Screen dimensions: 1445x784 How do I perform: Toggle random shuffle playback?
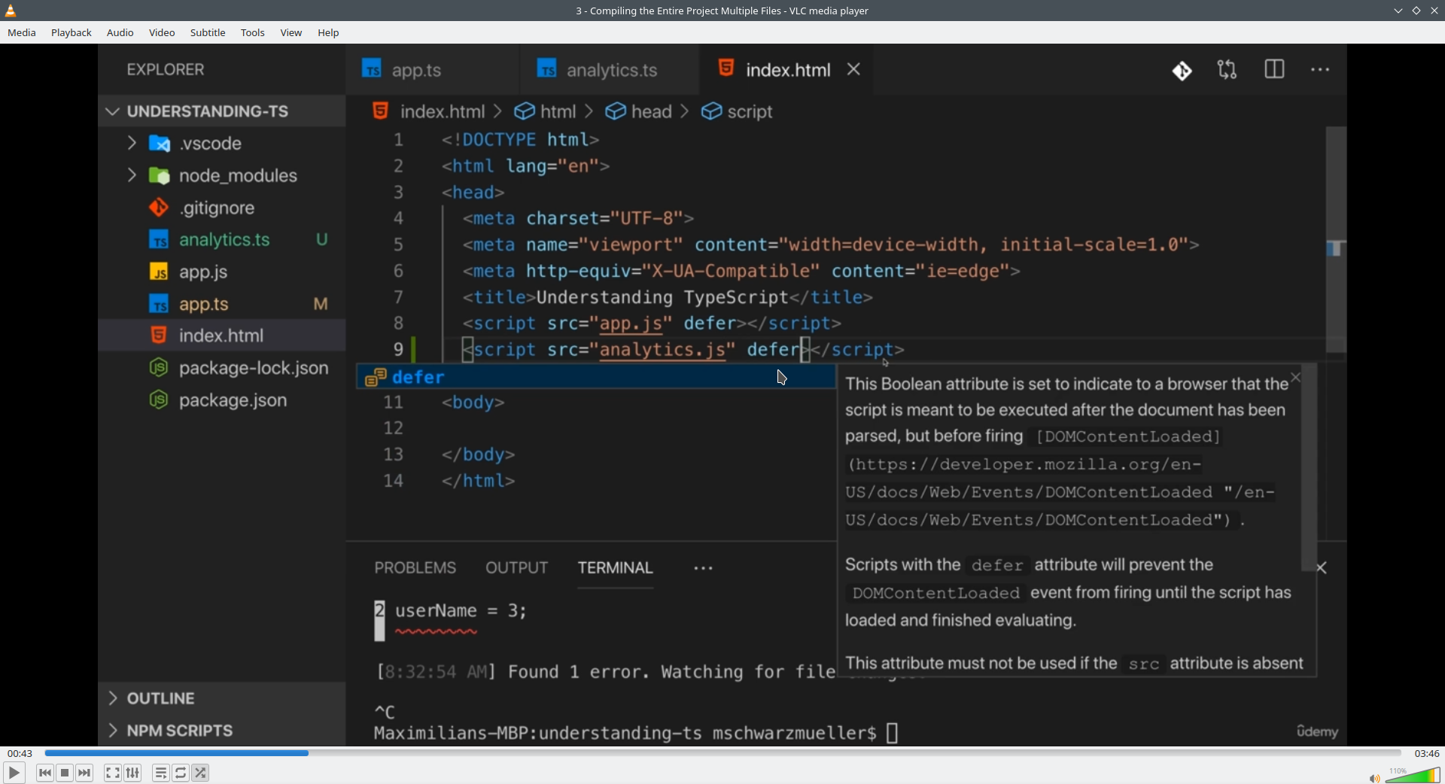(x=200, y=773)
